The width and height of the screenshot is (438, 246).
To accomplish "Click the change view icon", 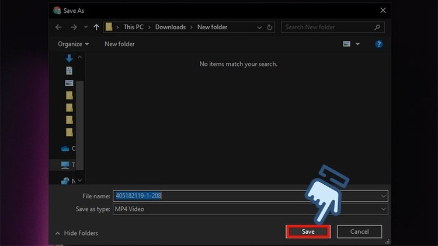I will 346,44.
